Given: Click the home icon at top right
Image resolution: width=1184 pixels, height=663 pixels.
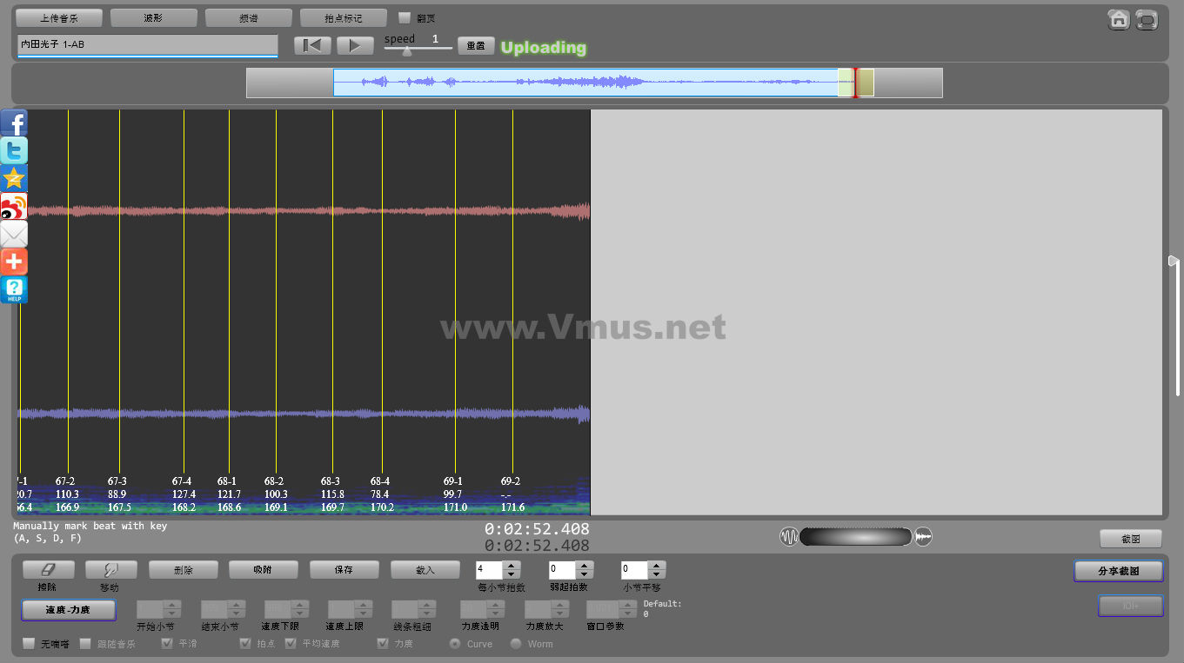Looking at the screenshot, I should [1119, 19].
